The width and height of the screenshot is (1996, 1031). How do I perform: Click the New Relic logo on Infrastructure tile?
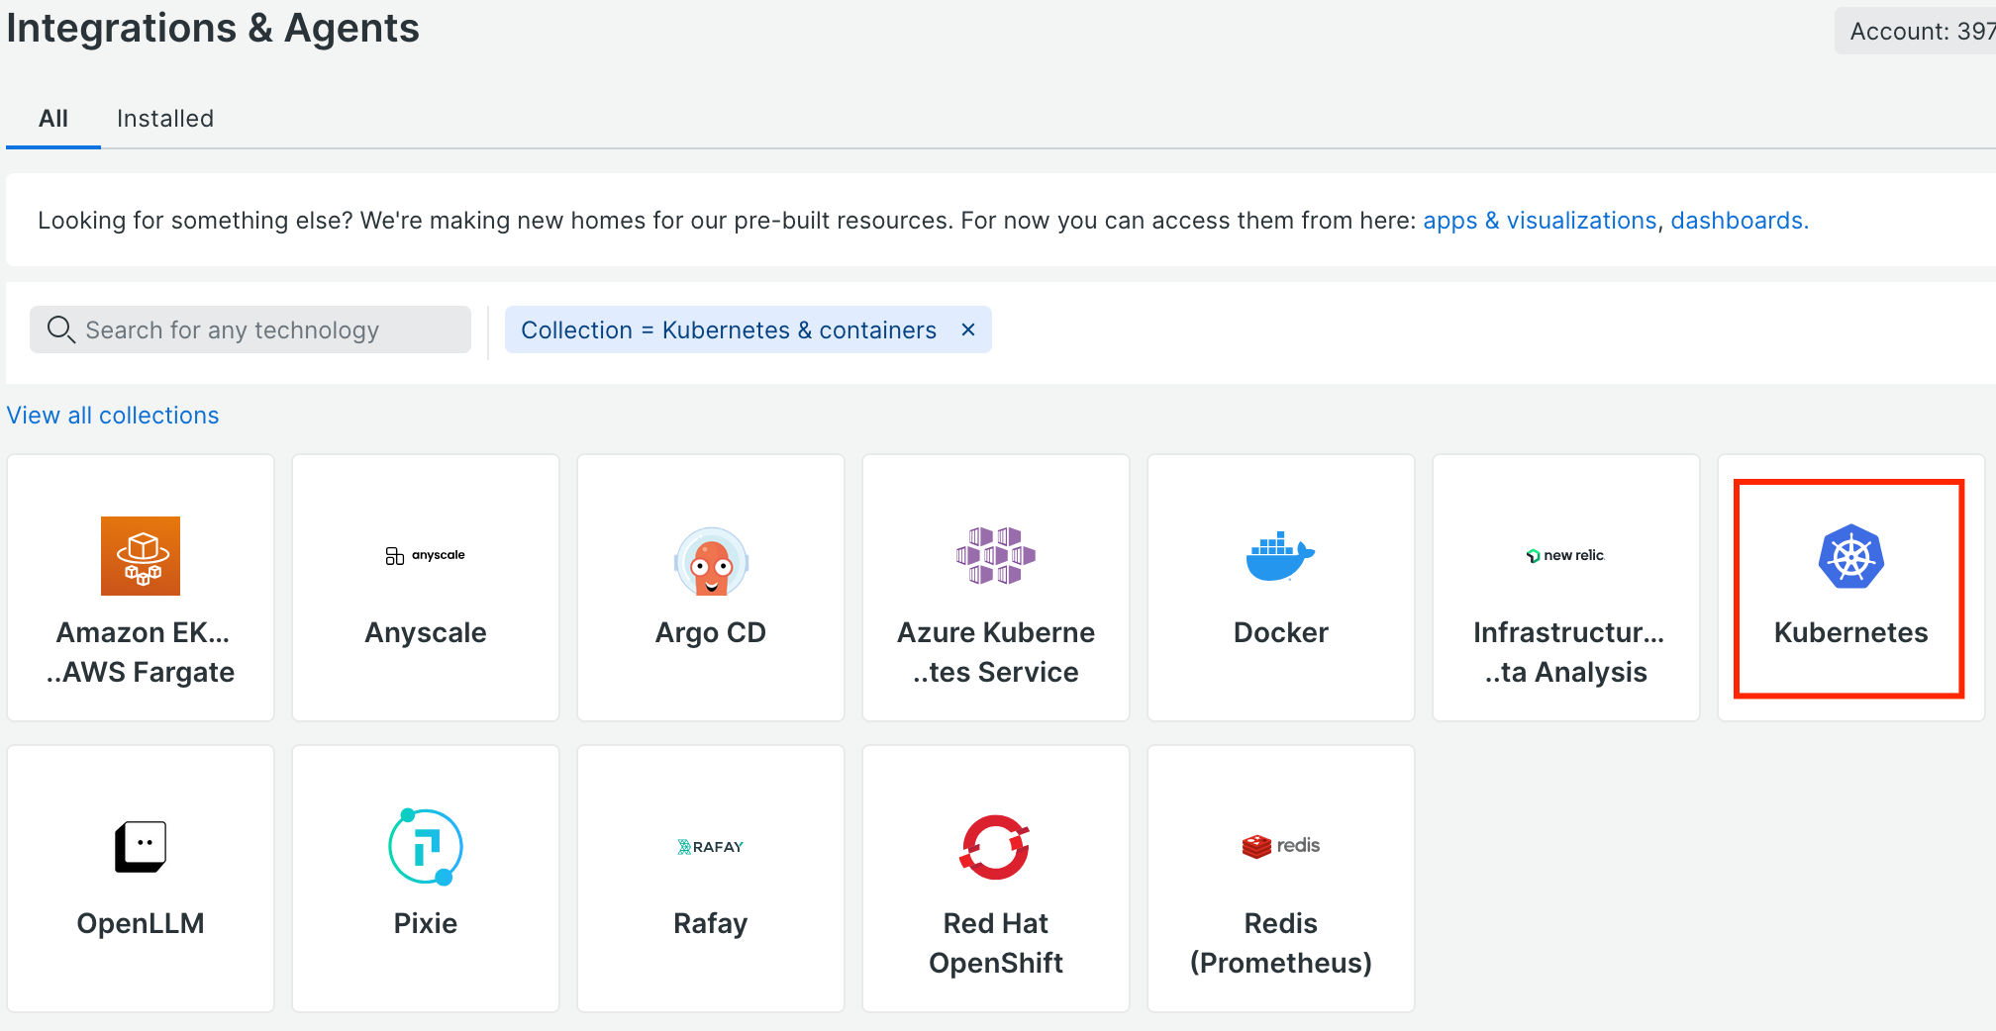1565,556
